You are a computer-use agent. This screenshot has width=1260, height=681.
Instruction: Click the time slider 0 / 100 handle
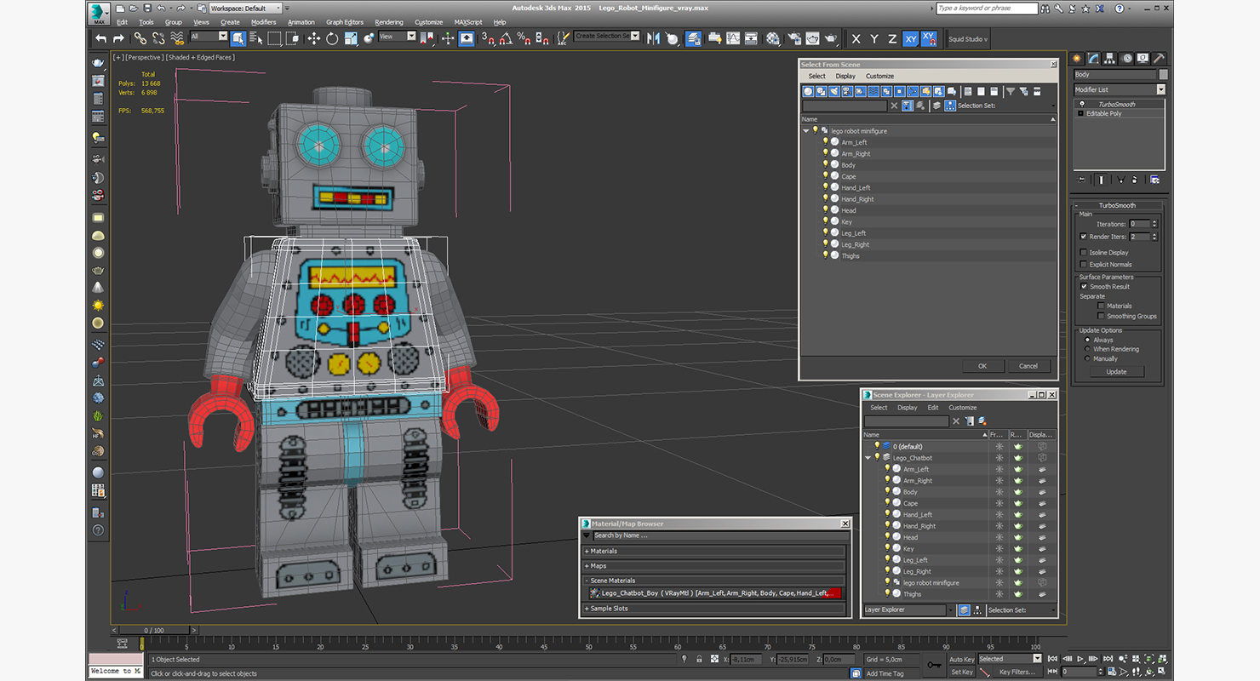(x=155, y=631)
